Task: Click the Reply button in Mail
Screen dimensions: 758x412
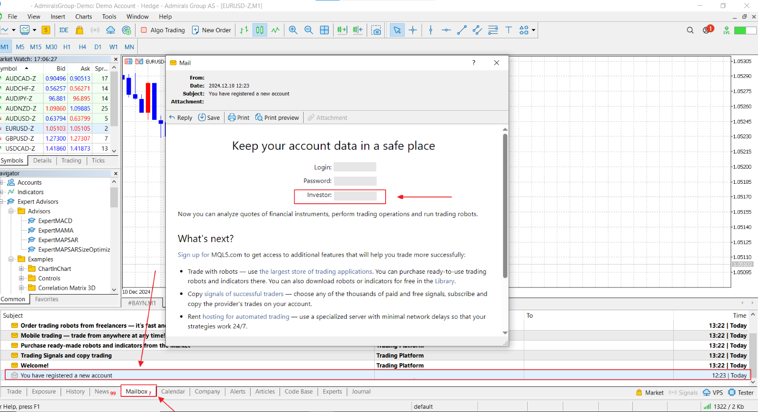Action: pyautogui.click(x=180, y=117)
